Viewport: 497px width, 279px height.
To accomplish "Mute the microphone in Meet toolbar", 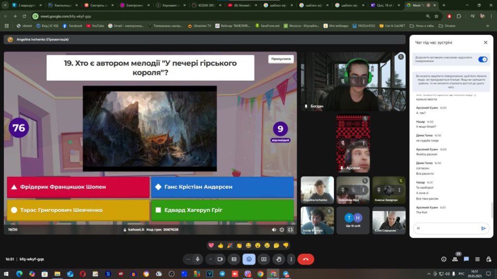I will (x=198, y=259).
